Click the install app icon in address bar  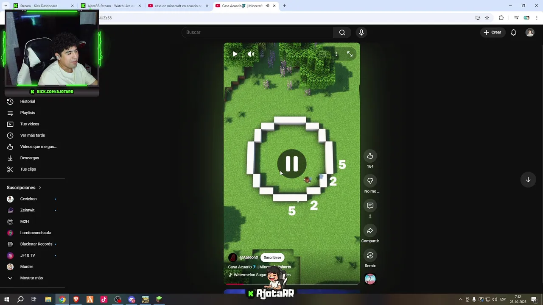[478, 18]
